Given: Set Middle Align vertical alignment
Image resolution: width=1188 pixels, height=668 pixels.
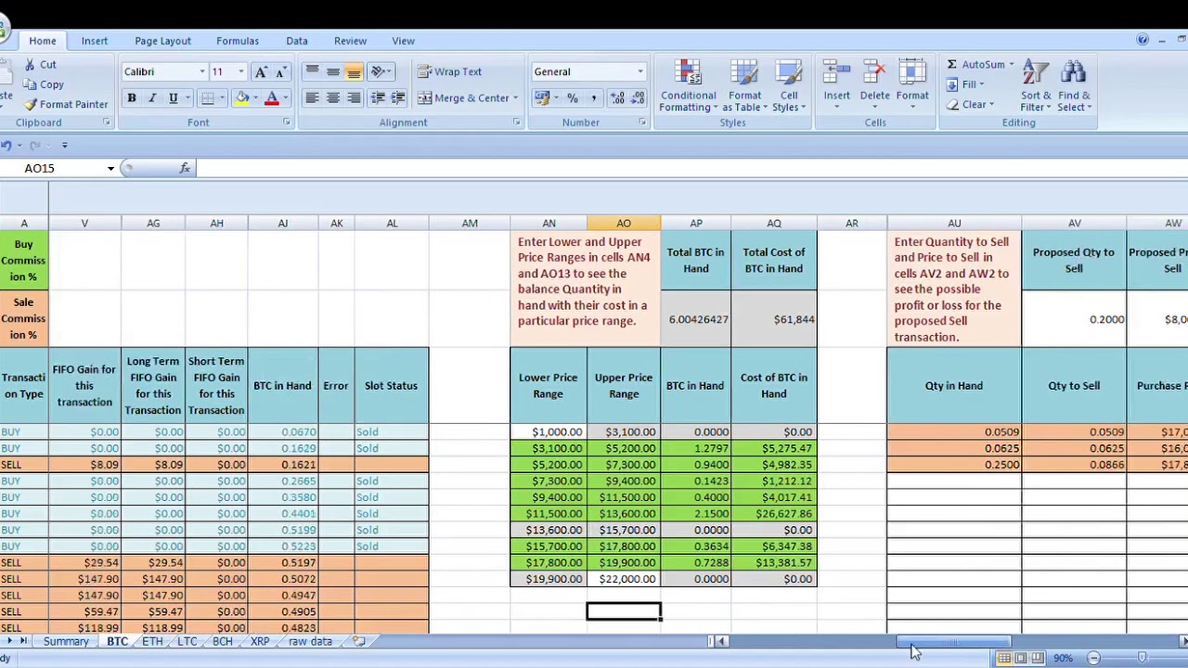Looking at the screenshot, I should (332, 71).
